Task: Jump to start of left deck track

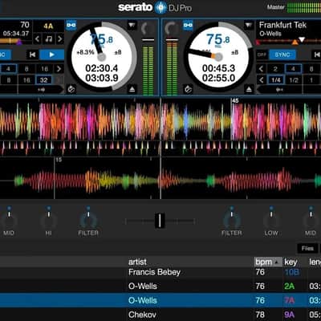Action: click(x=33, y=55)
